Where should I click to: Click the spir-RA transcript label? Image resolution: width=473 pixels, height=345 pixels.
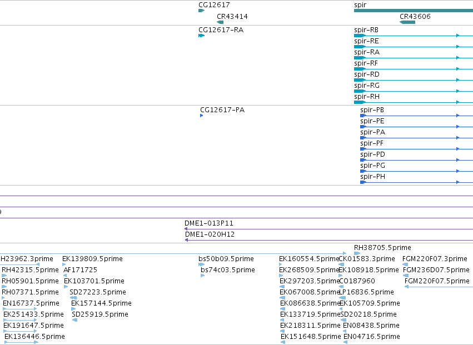[367, 52]
